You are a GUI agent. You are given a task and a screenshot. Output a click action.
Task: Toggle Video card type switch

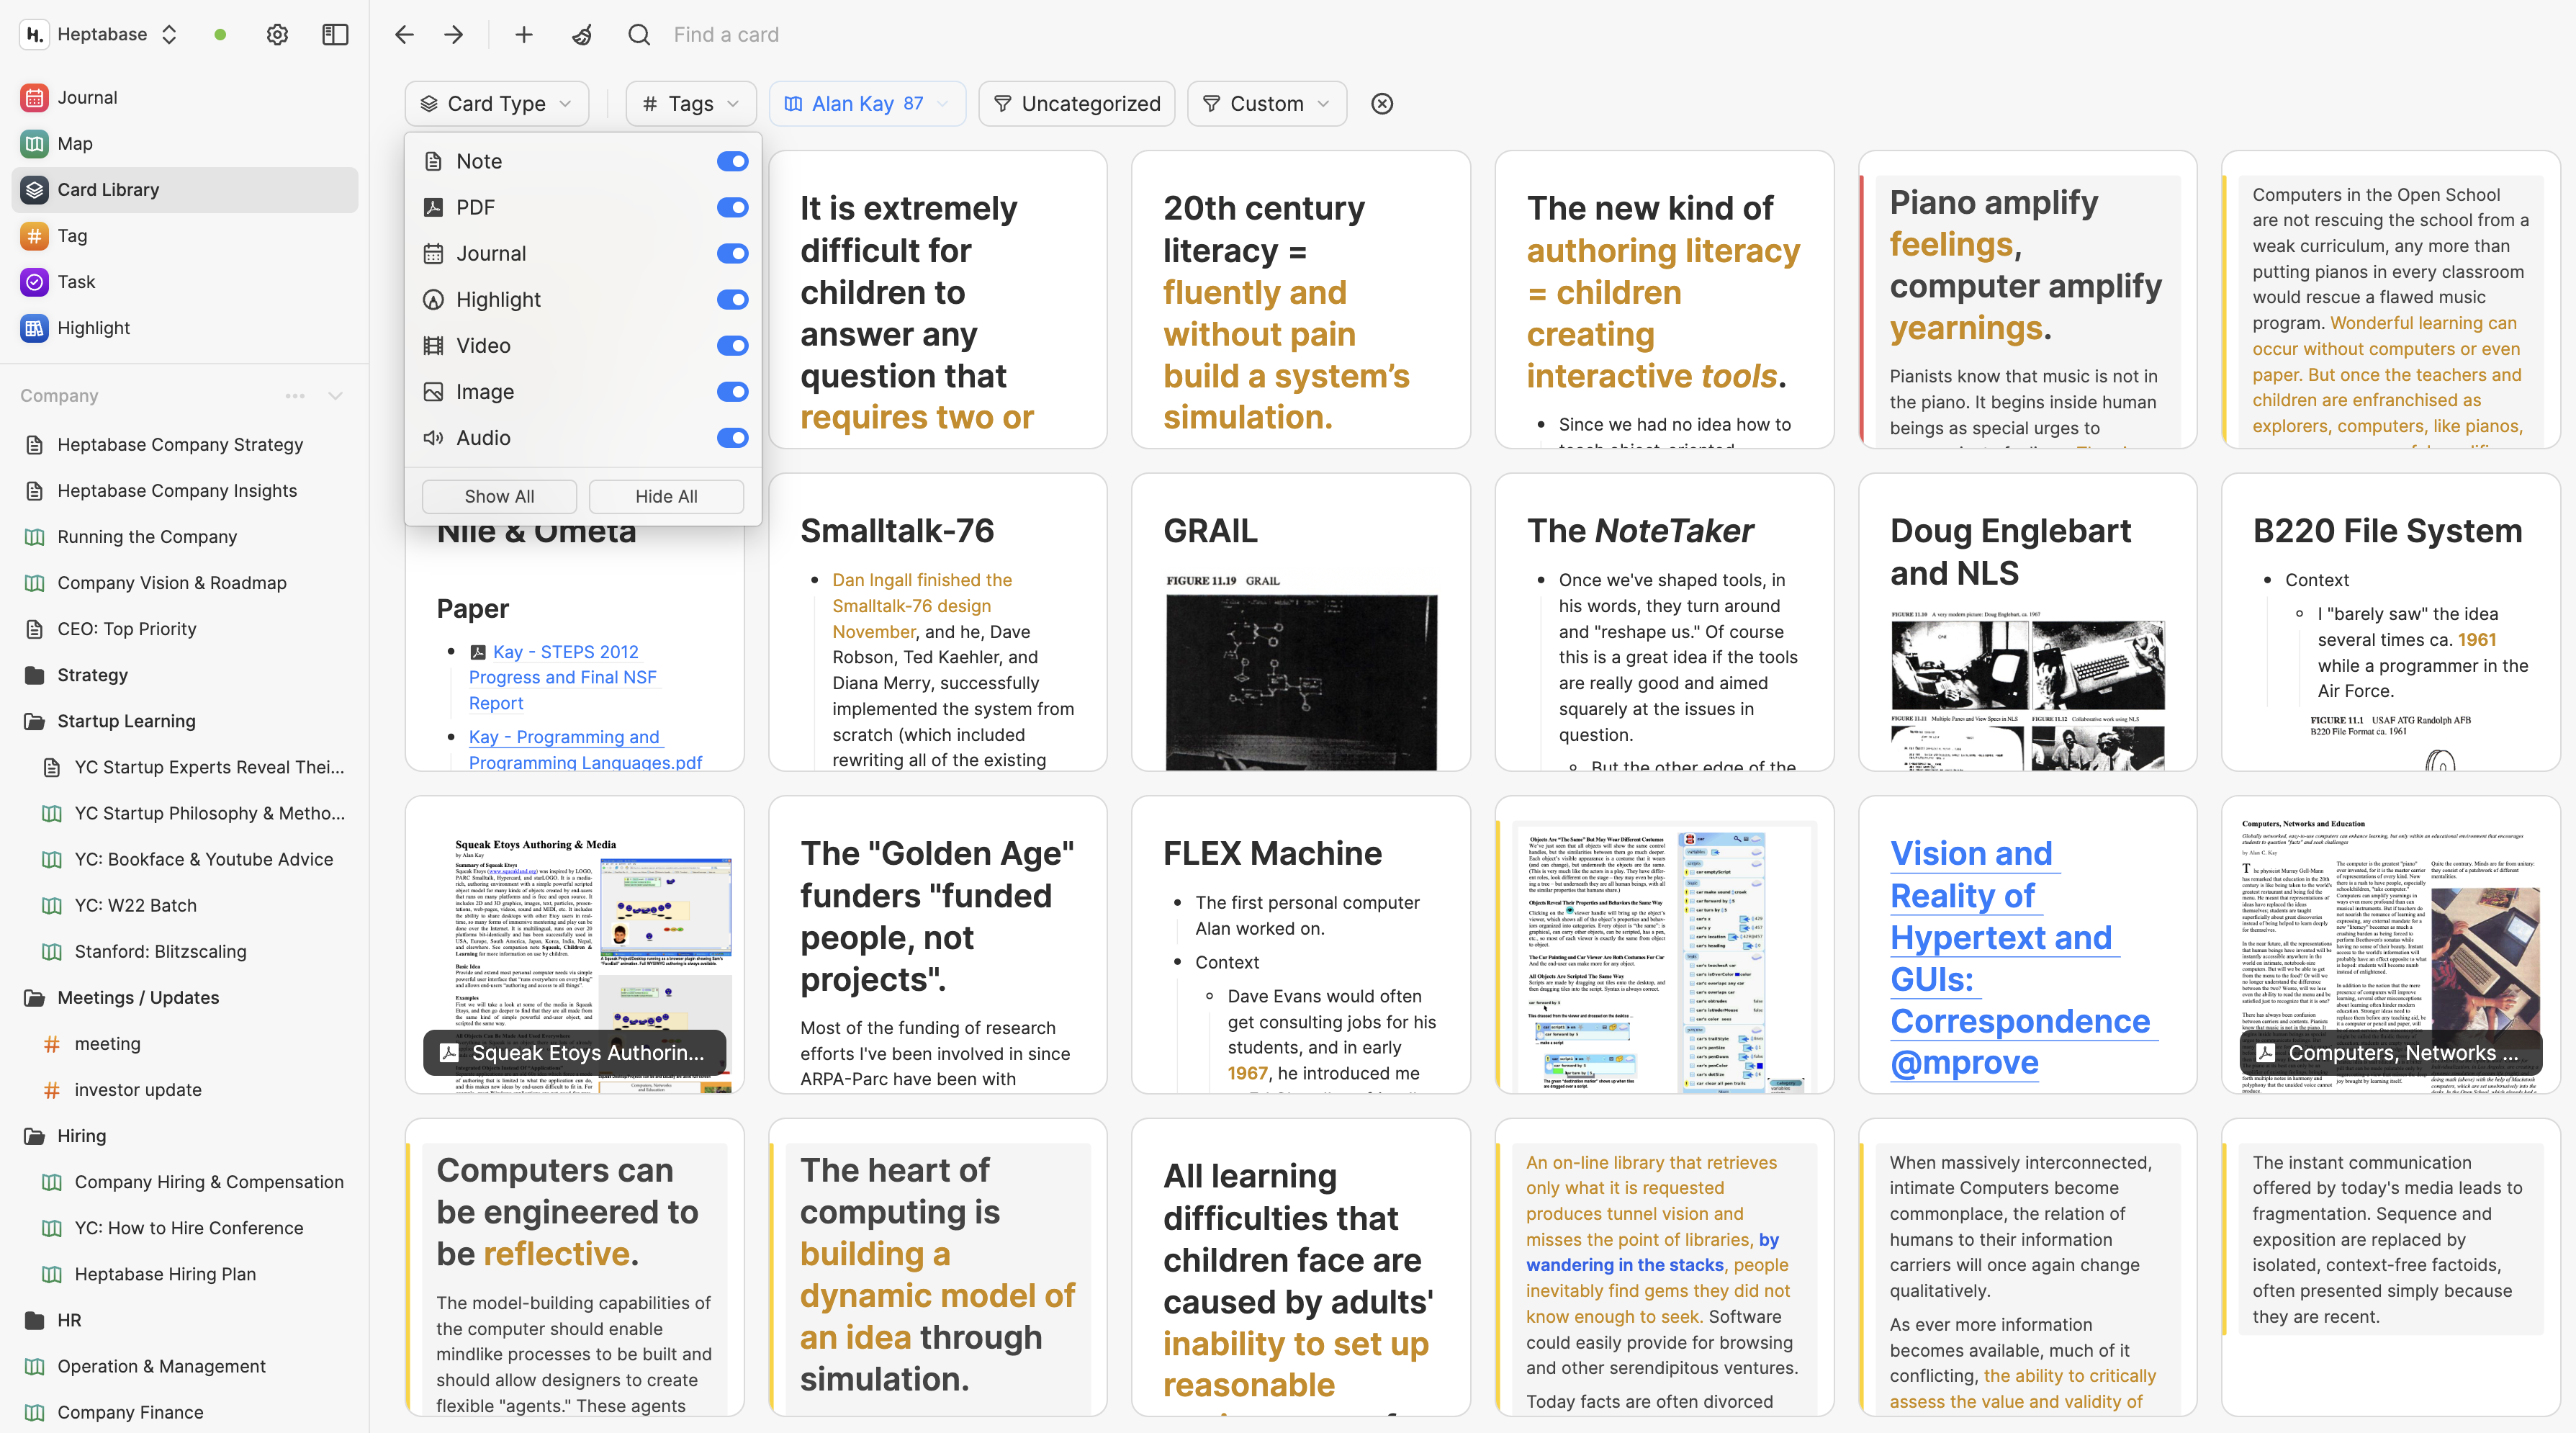click(732, 345)
